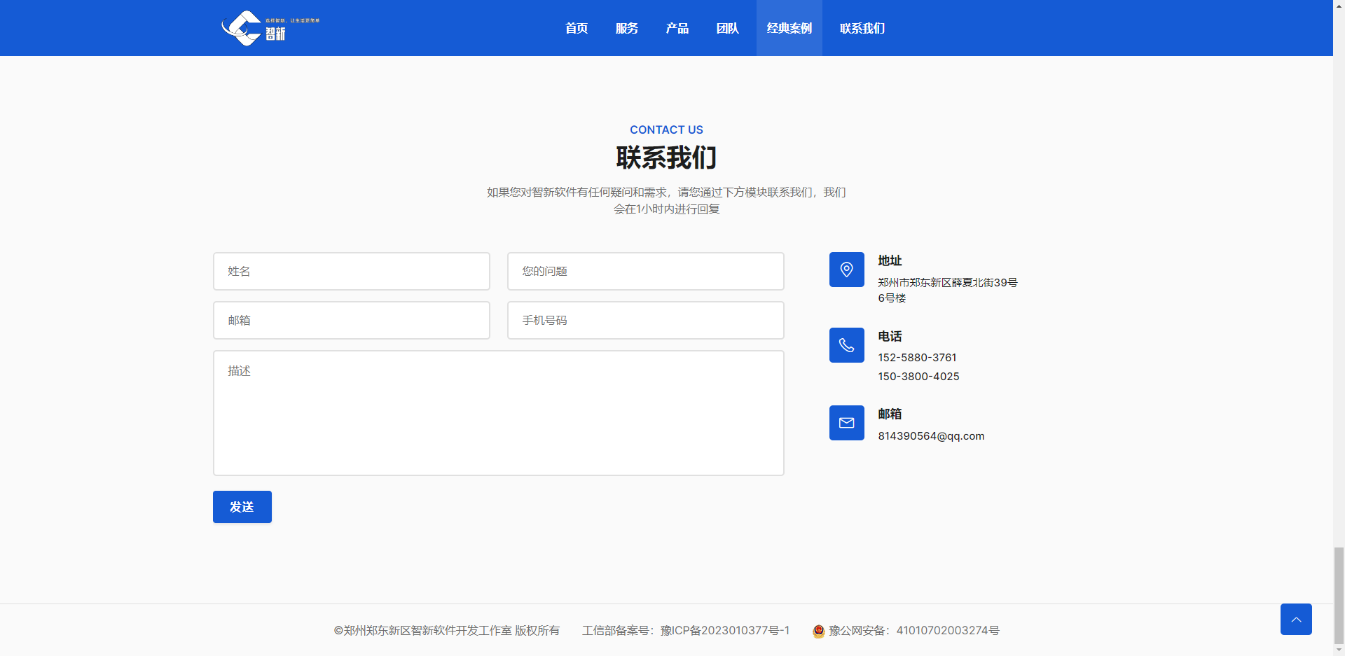Click the scrollbar down arrow
The width and height of the screenshot is (1345, 656).
point(1339,650)
